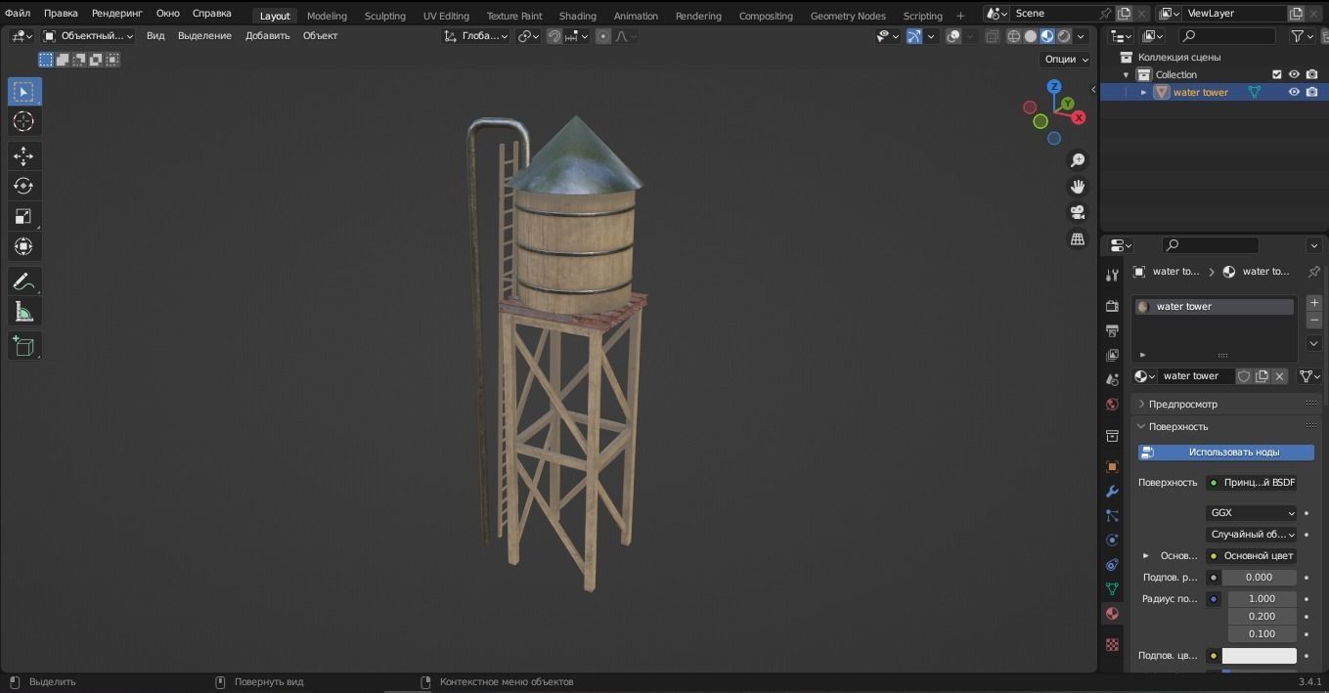Open the Physics properties tab

(x=1112, y=540)
